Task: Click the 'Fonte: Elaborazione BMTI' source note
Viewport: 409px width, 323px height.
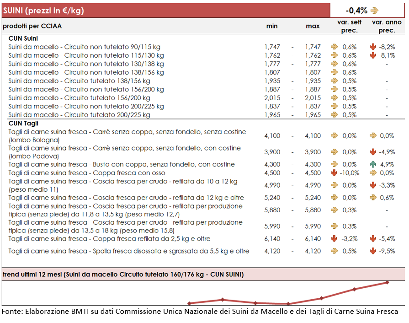Action: tap(200, 312)
